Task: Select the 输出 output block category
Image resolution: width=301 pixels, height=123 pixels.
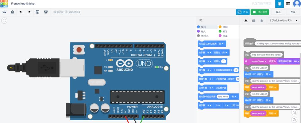Action: tap(207, 27)
